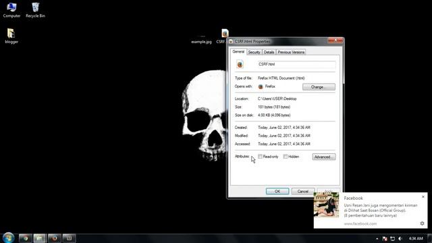Click the 181 bytes Size value
The height and width of the screenshot is (243, 432).
pyautogui.click(x=274, y=107)
